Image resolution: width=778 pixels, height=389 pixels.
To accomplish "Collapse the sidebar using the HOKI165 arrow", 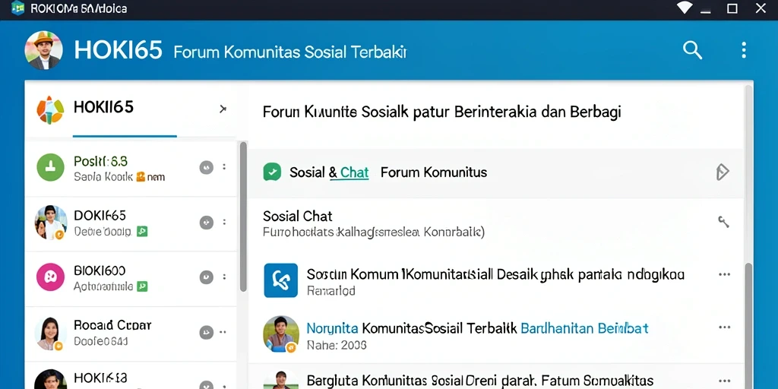I will (x=223, y=109).
